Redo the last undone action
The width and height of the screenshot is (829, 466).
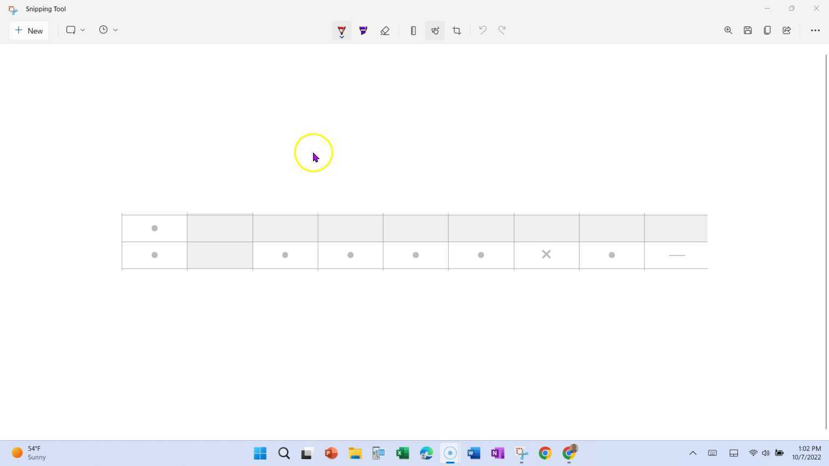501,30
